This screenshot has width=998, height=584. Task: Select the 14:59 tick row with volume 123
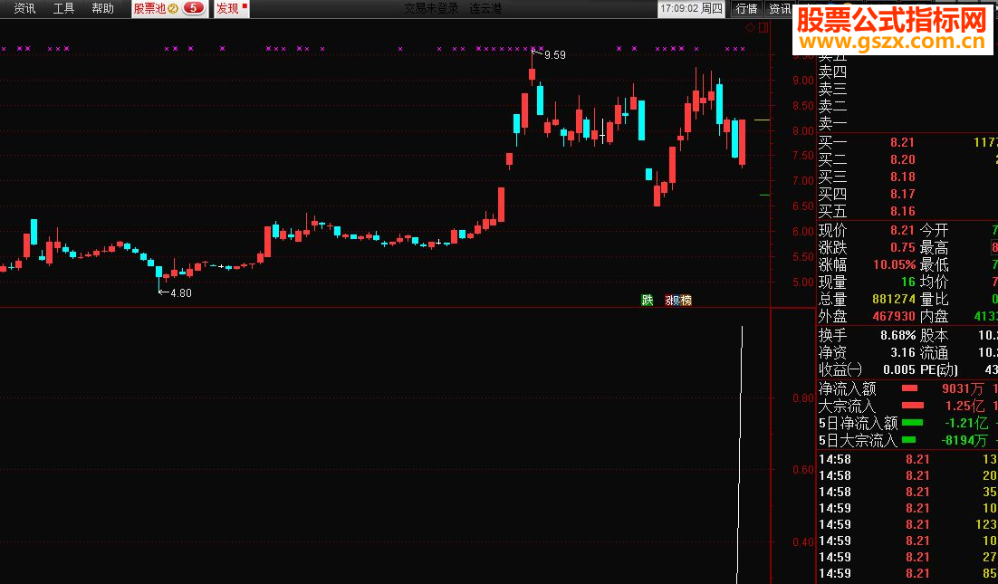(x=907, y=525)
